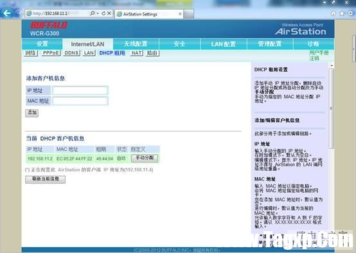Click the 当前 DHCP 客户机信息 heading
The width and height of the screenshot is (356, 253).
point(55,139)
